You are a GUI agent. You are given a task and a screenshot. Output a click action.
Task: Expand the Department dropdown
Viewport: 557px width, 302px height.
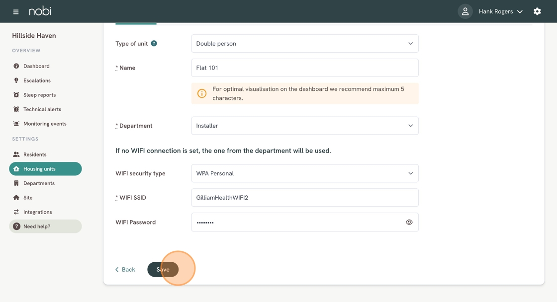tap(304, 126)
